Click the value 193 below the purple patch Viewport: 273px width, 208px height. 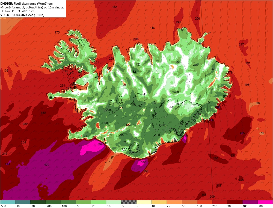click(x=146, y=171)
